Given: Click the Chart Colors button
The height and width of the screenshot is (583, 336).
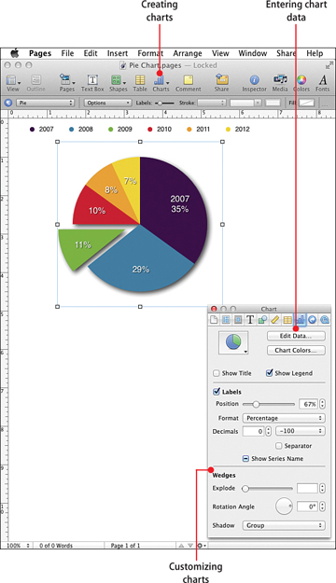Looking at the screenshot, I should point(296,350).
